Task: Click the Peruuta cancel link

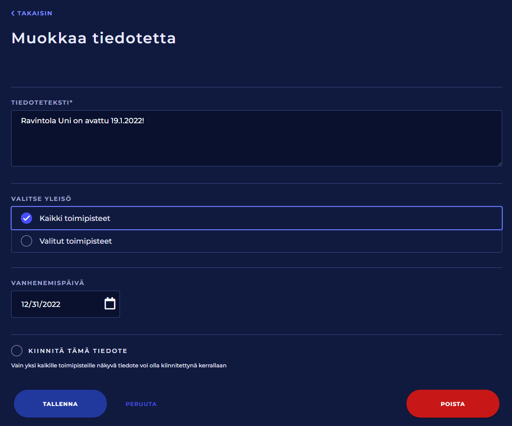Action: click(x=141, y=404)
